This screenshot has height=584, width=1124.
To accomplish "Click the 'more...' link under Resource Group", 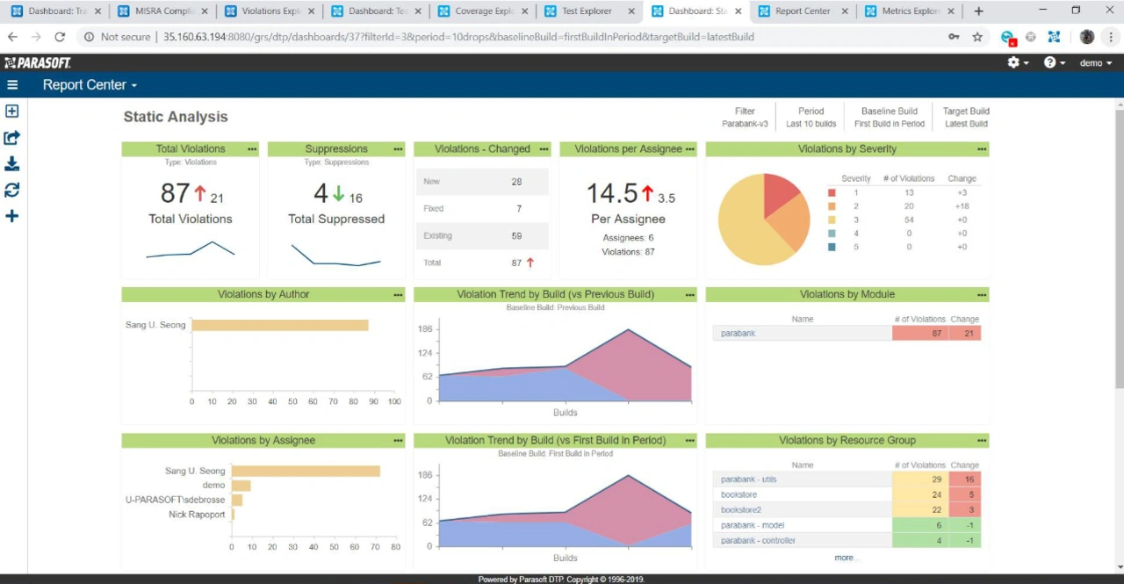I will (846, 558).
